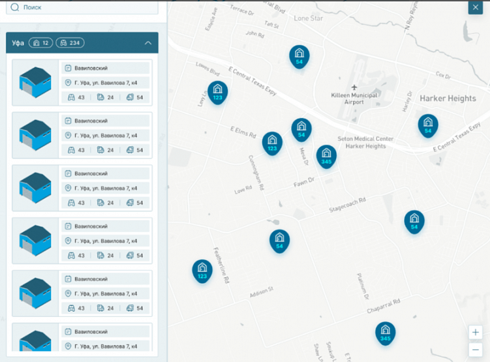Click the magnifier icon in search bar
Screen dimensions: 490x362
click(15, 7)
